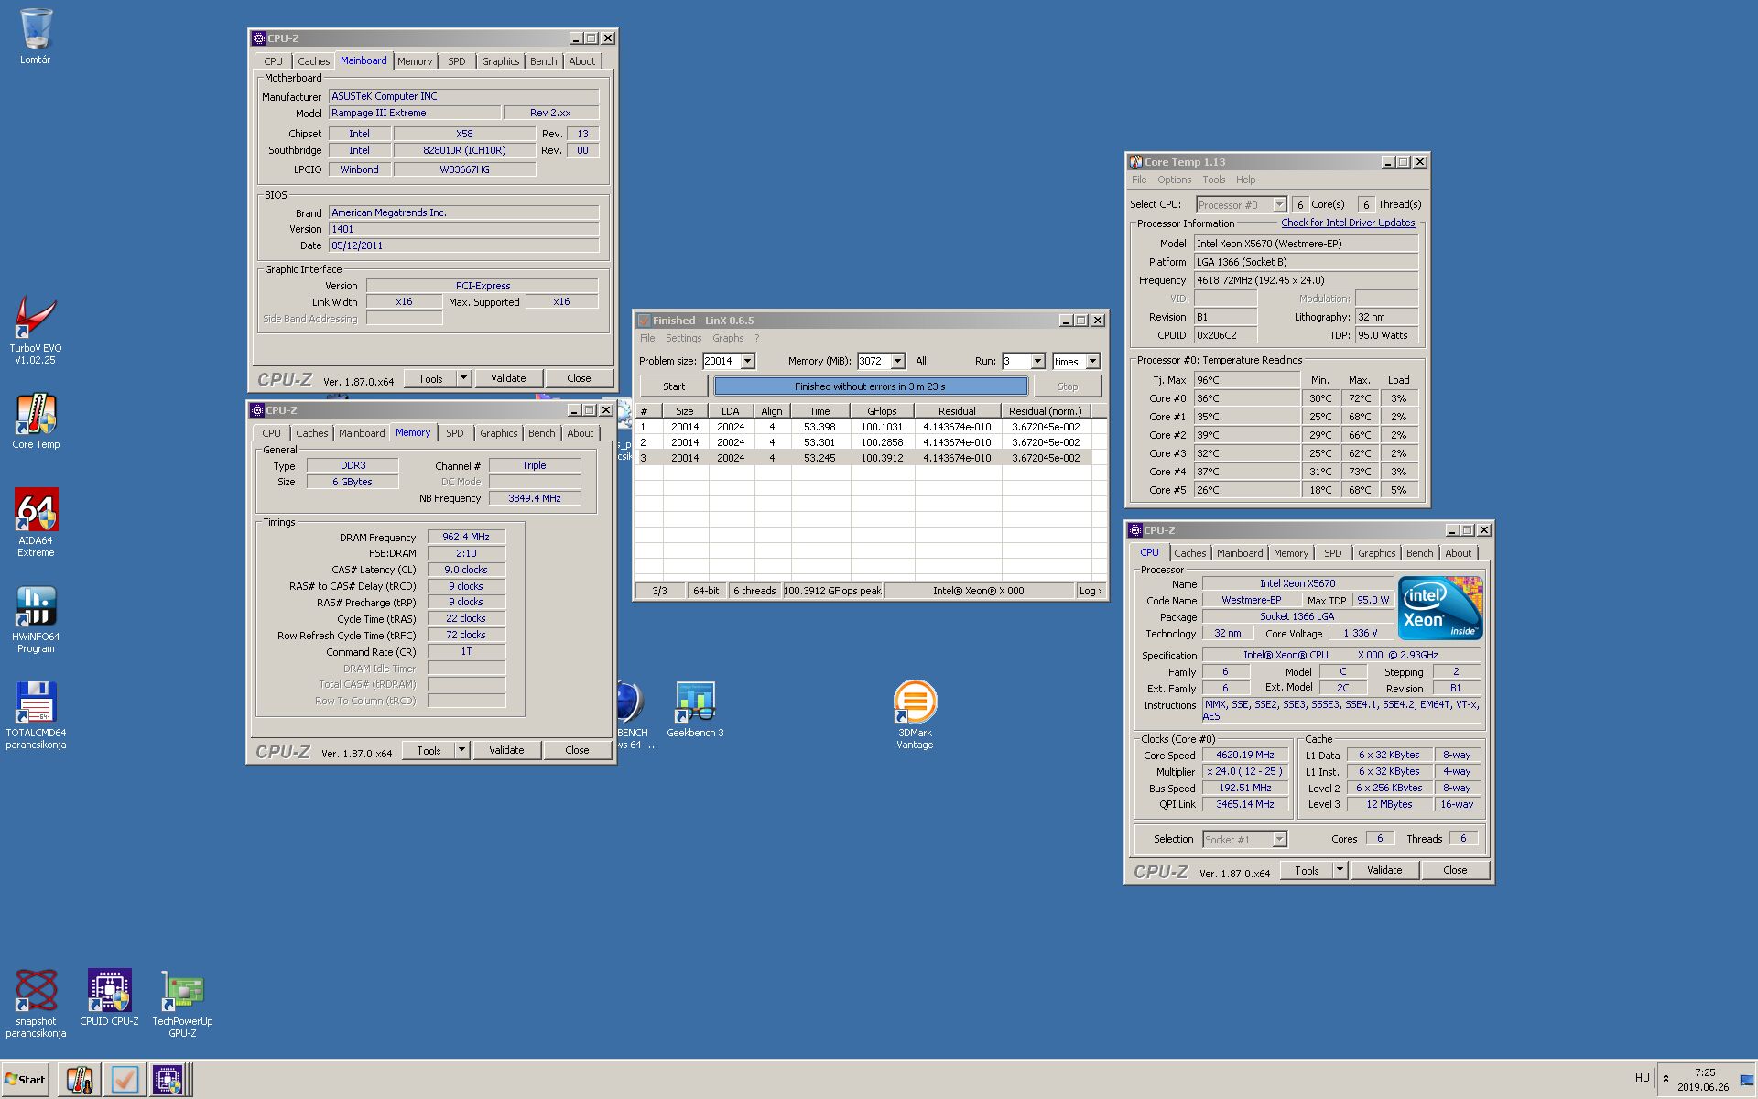
Task: Click the Log button in LinX
Action: pyautogui.click(x=1090, y=591)
